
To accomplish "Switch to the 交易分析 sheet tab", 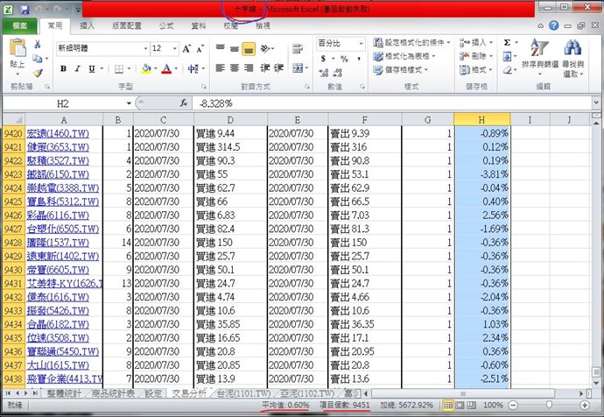I will 193,395.
